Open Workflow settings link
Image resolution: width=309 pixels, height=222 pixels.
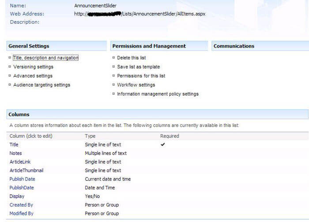tap(136, 85)
